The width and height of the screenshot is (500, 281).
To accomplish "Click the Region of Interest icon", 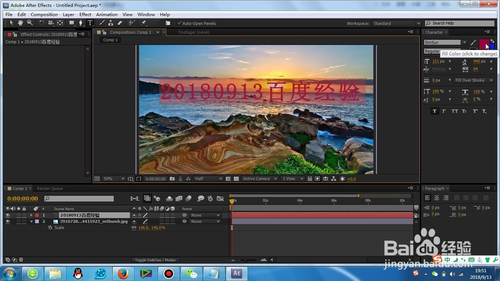I will click(x=138, y=179).
